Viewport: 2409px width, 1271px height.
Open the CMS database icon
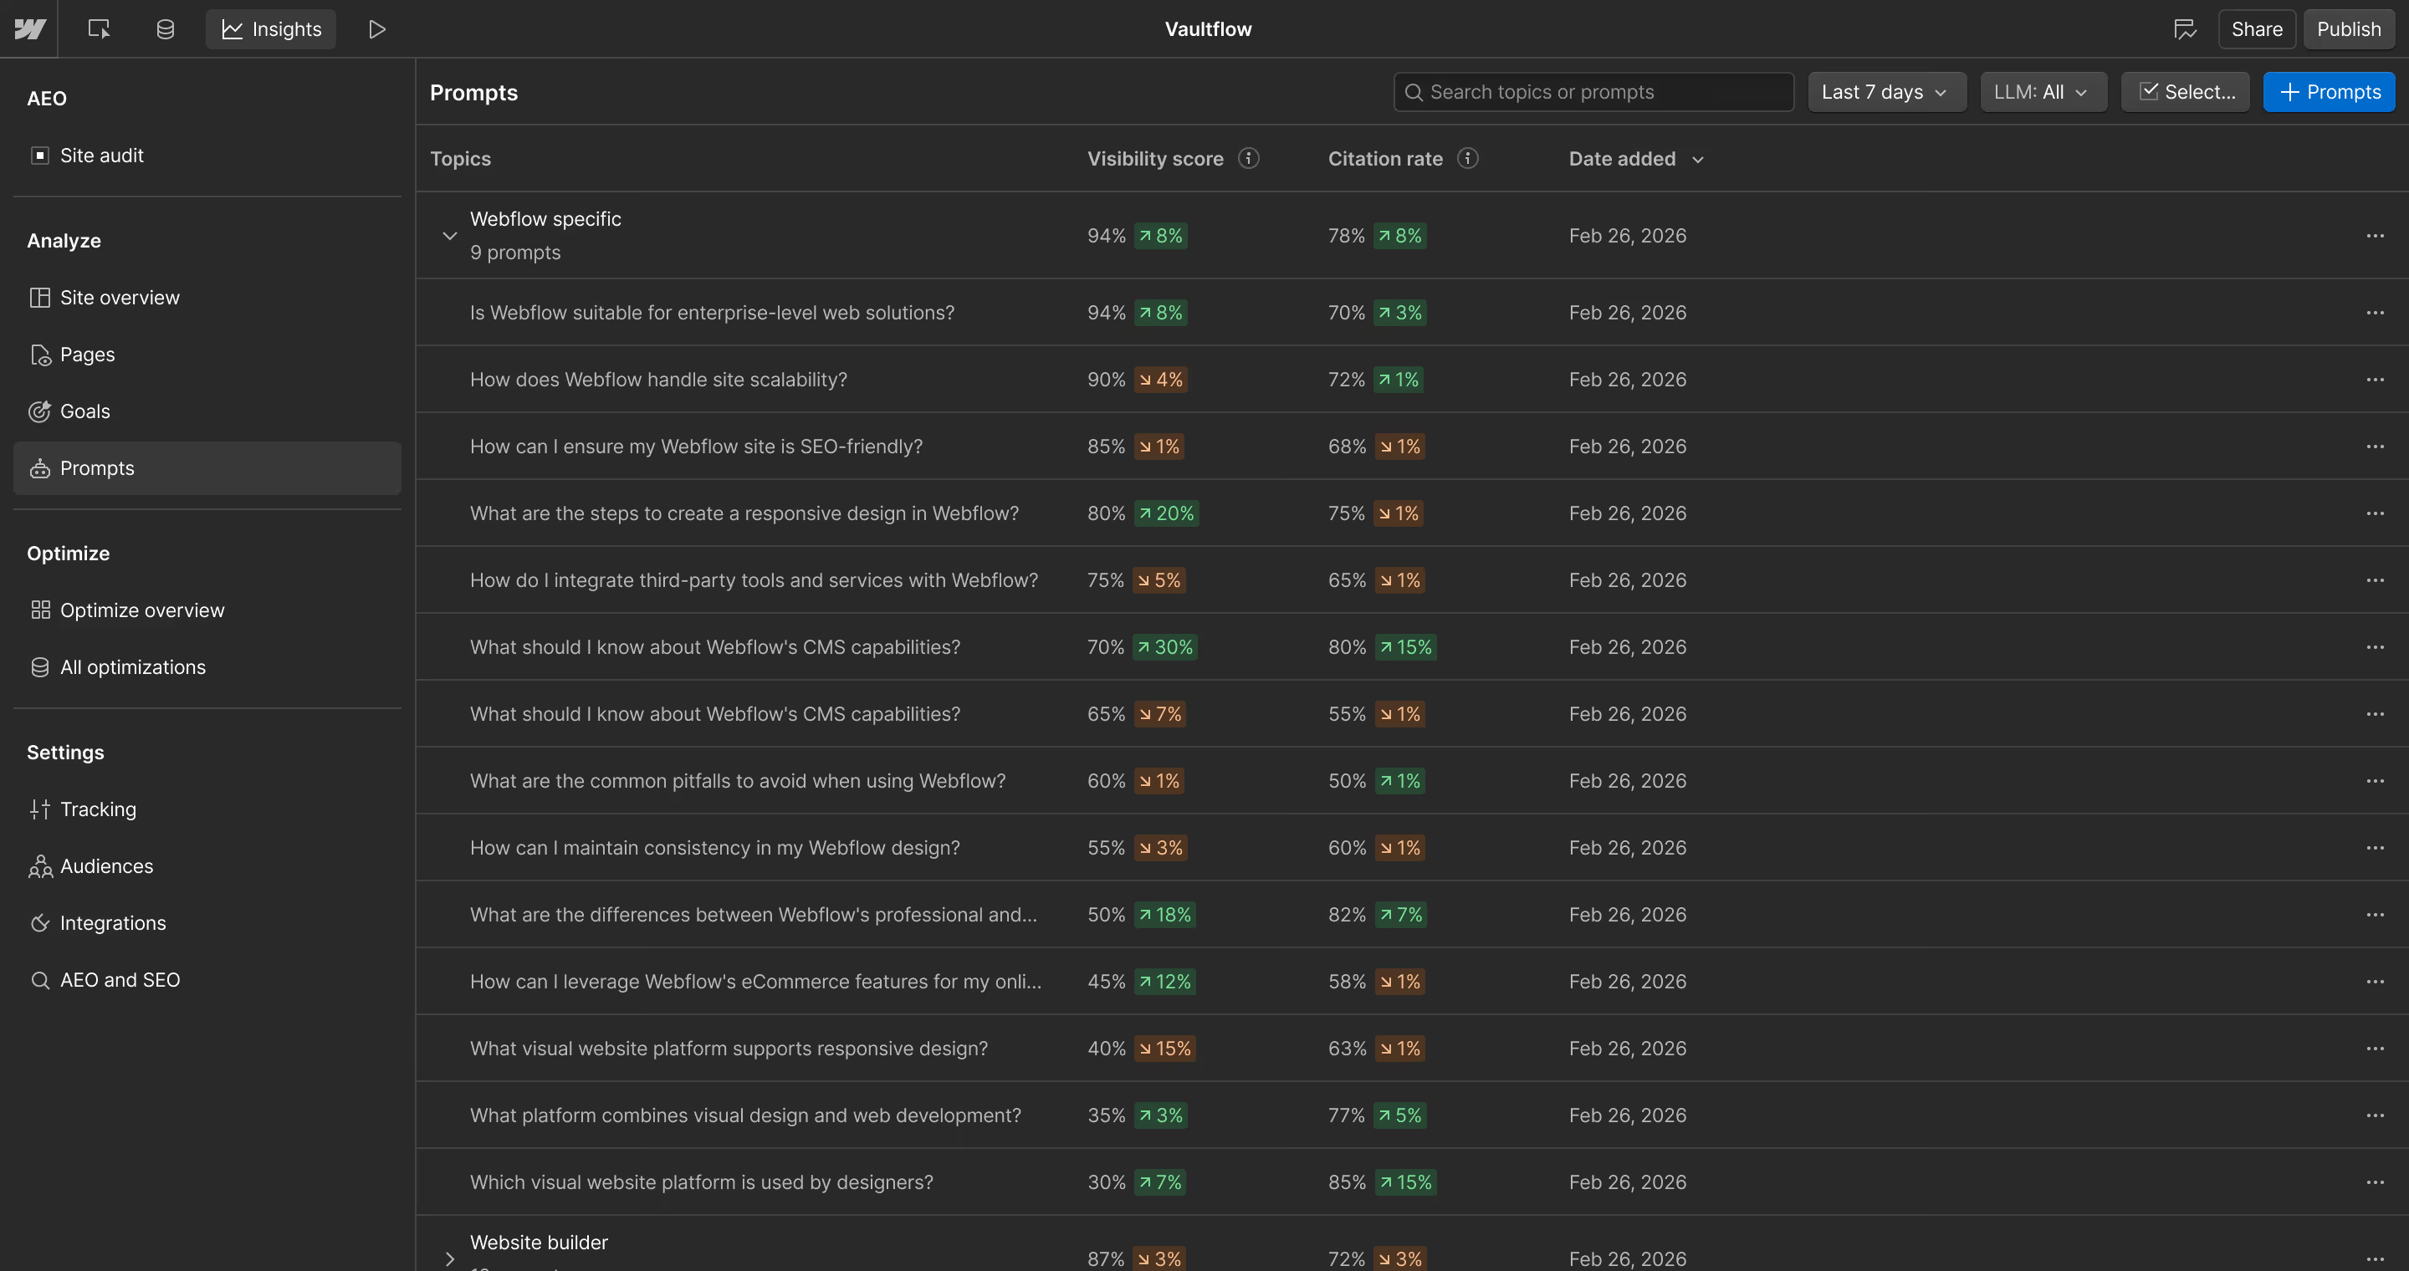166,29
